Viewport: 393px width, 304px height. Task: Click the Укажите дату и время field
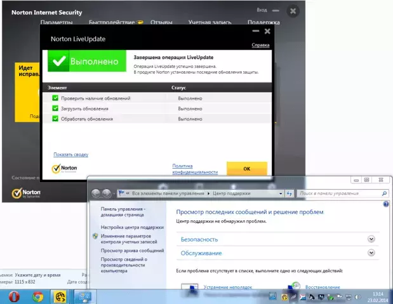[37, 275]
